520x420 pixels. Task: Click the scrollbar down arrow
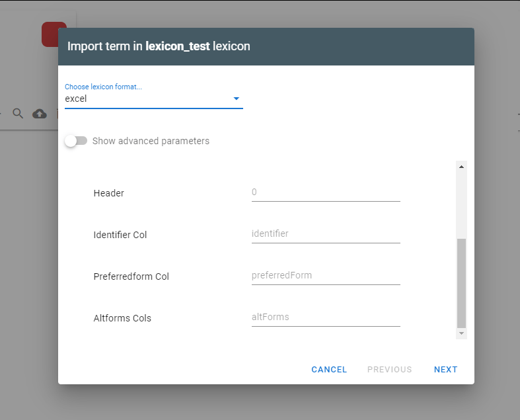(461, 333)
